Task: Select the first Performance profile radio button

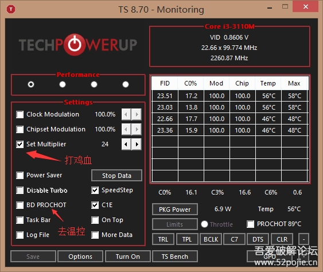Action: (31, 84)
